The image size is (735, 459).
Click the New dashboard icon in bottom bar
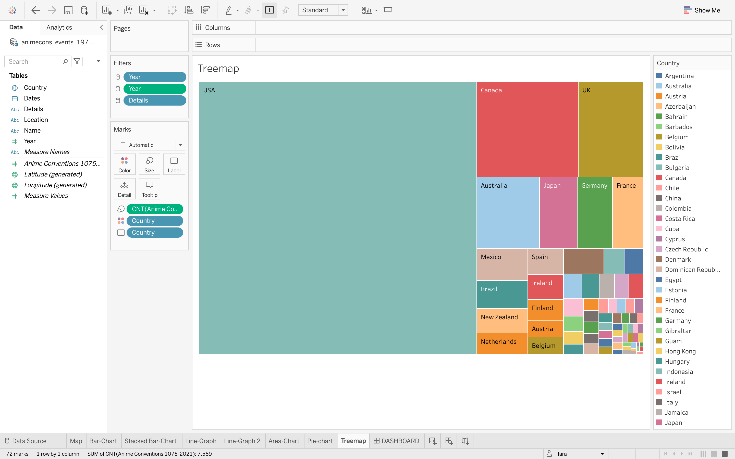tap(449, 441)
